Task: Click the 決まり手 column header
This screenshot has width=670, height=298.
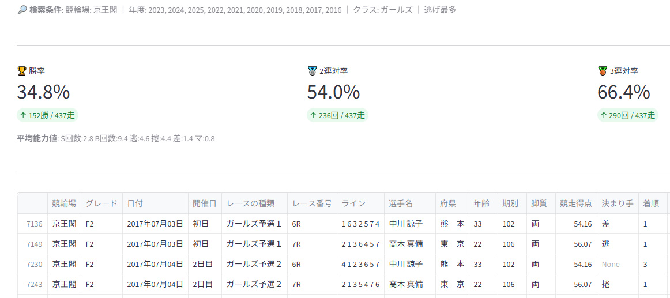Action: coord(617,203)
